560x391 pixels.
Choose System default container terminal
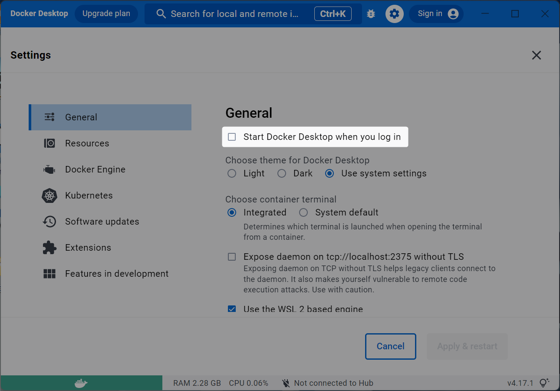pyautogui.click(x=303, y=212)
